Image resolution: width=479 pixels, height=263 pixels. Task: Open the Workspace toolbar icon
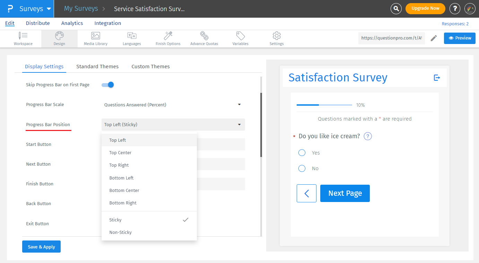(23, 36)
